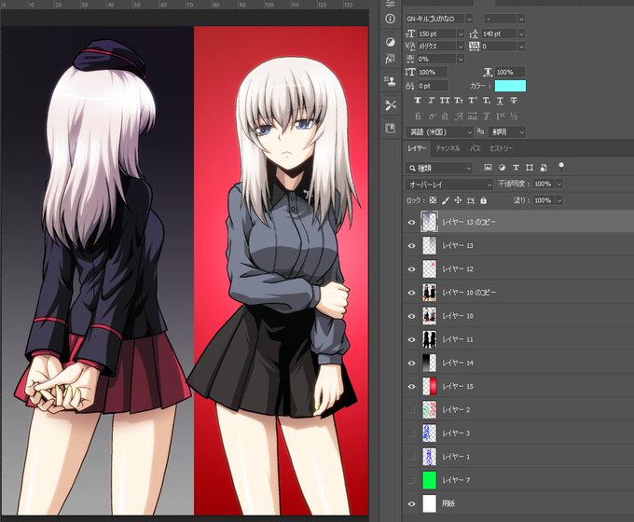The image size is (634, 522).
Task: Switch to レイヤー tab
Action: tap(417, 148)
